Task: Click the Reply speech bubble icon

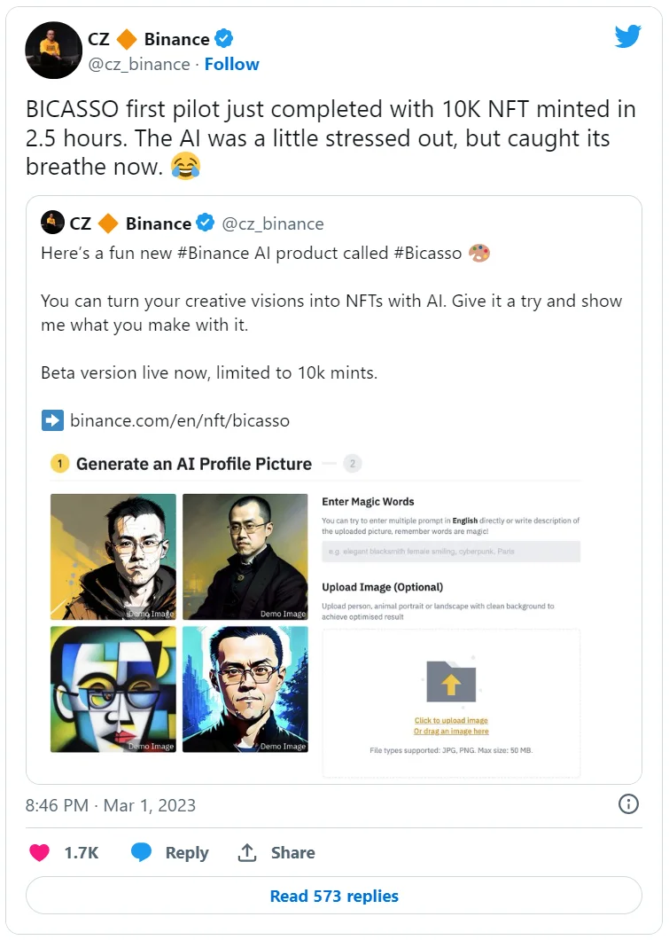Action: 142,852
